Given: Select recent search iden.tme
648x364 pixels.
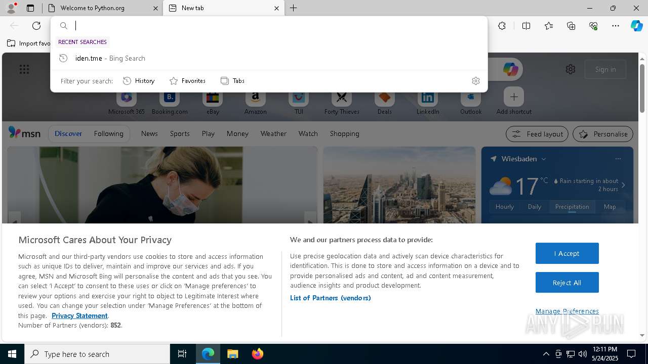Looking at the screenshot, I should (269, 58).
